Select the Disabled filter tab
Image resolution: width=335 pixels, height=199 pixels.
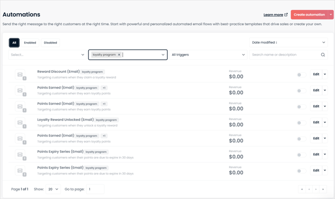click(x=50, y=42)
